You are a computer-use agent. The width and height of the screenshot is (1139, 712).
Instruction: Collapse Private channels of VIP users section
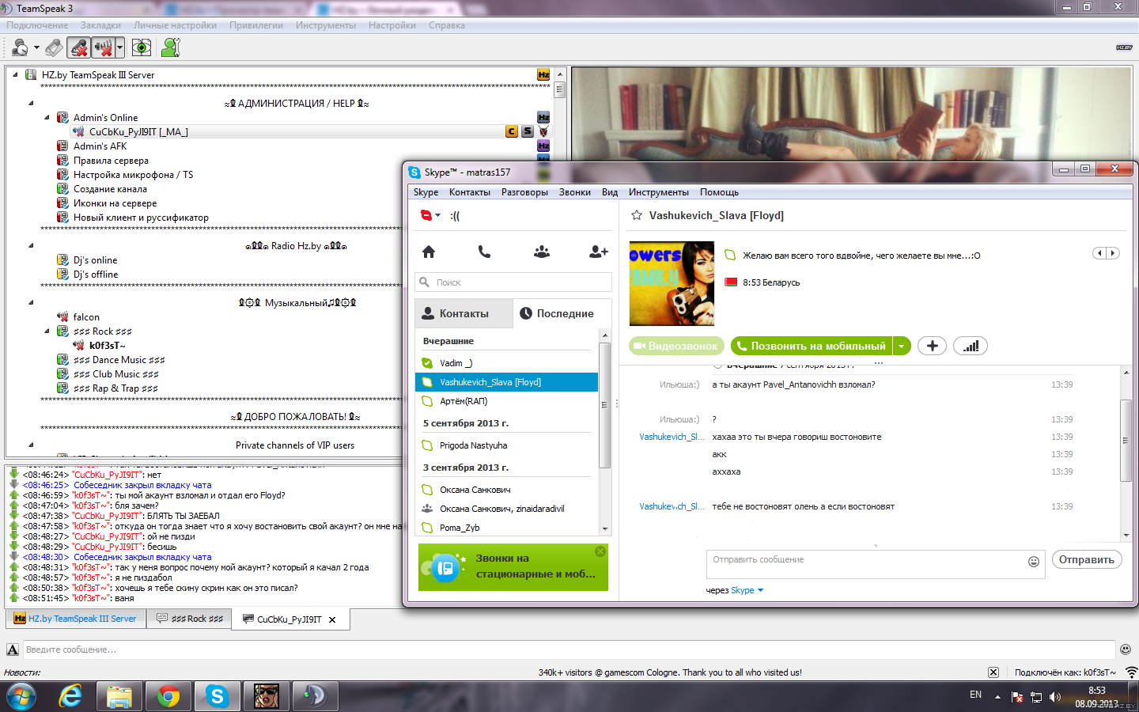coord(31,445)
